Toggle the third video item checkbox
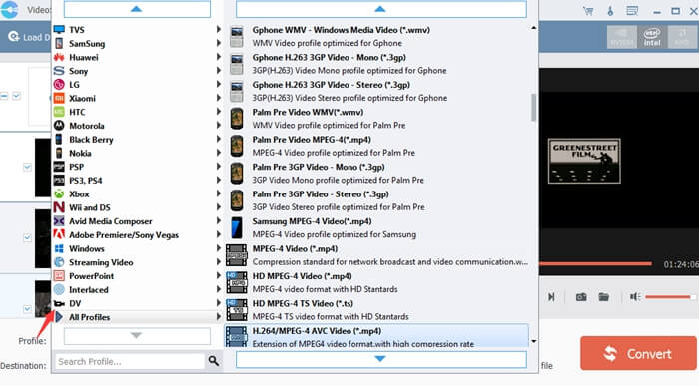The height and width of the screenshot is (386, 699). (x=27, y=237)
